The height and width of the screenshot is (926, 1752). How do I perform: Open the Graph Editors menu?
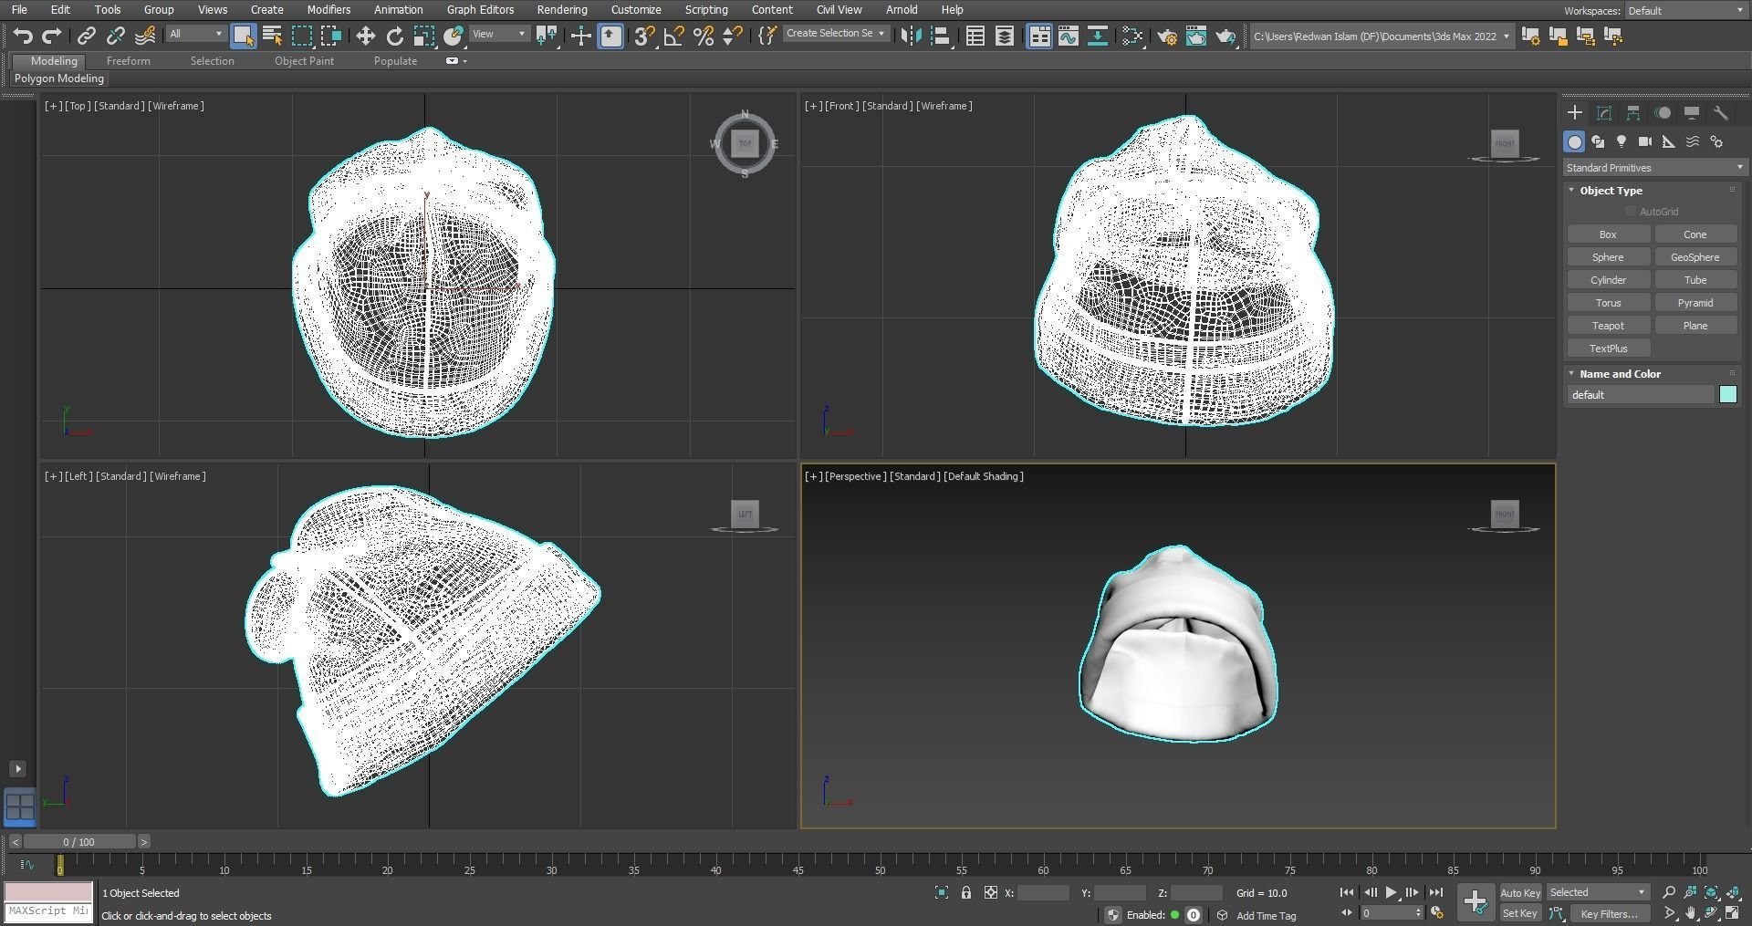click(480, 9)
